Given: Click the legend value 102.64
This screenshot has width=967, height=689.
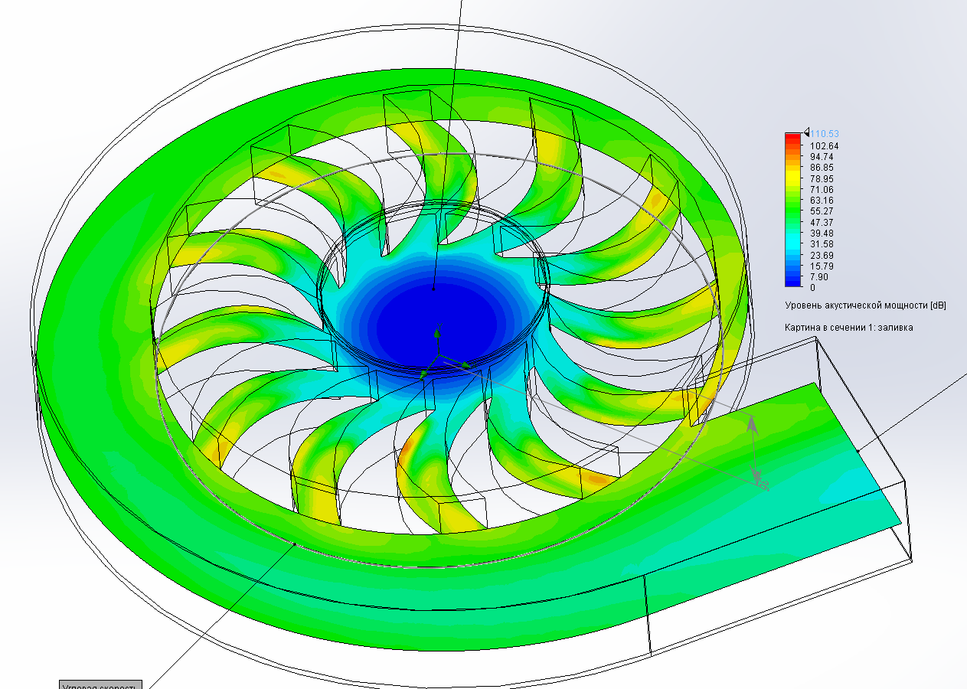Looking at the screenshot, I should (x=824, y=145).
